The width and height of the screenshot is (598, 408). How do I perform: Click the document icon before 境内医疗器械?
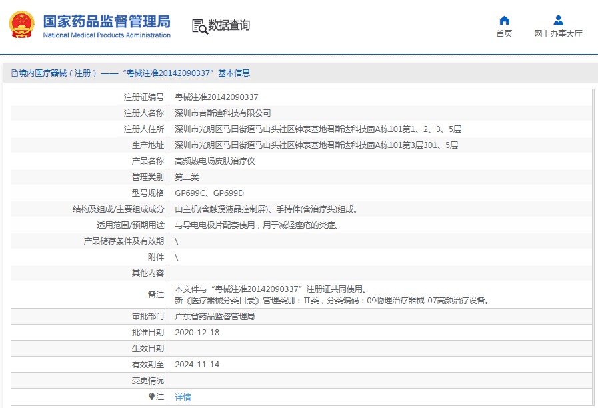(x=15, y=73)
